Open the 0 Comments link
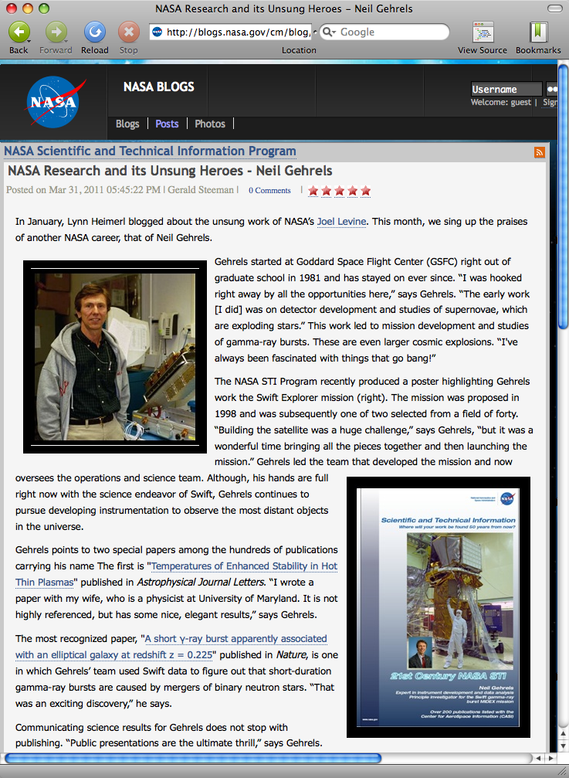 [269, 191]
